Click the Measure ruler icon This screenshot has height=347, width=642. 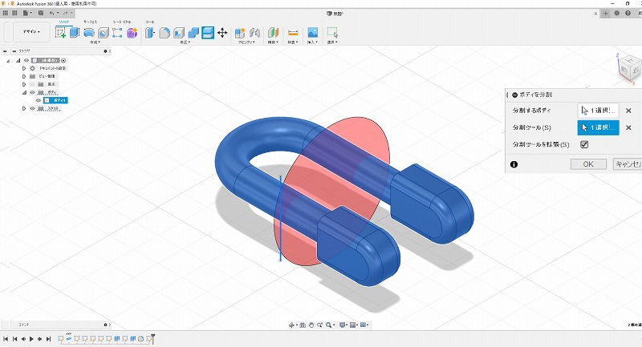[x=292, y=32]
